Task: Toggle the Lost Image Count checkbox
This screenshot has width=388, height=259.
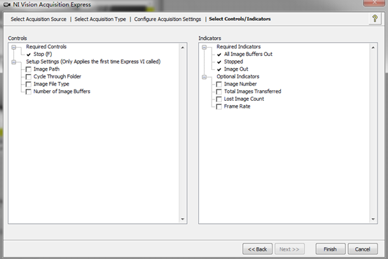Action: (219, 99)
